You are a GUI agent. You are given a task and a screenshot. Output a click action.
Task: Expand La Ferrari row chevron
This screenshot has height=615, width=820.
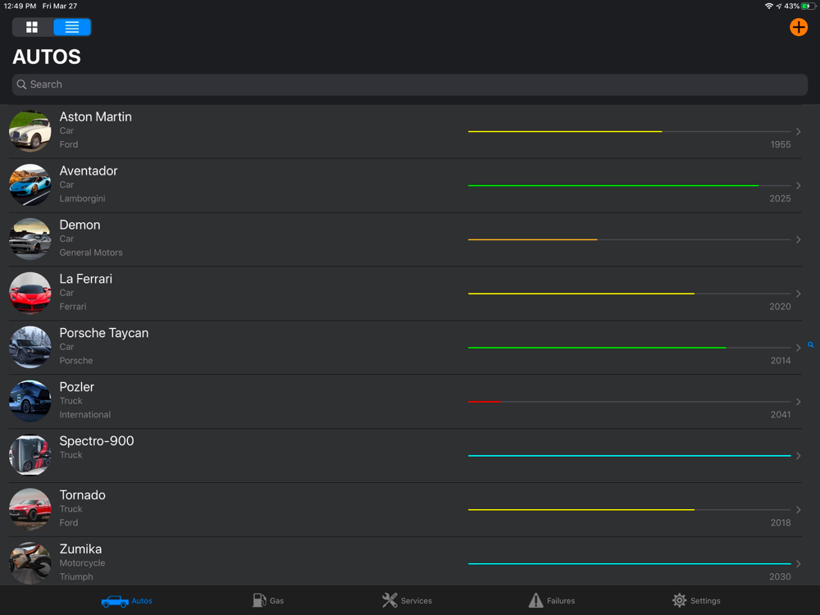pyautogui.click(x=798, y=294)
